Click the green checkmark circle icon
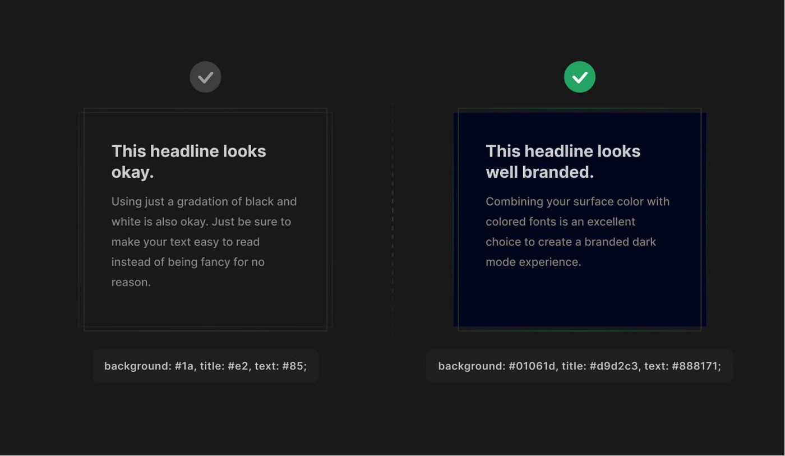 pyautogui.click(x=579, y=77)
